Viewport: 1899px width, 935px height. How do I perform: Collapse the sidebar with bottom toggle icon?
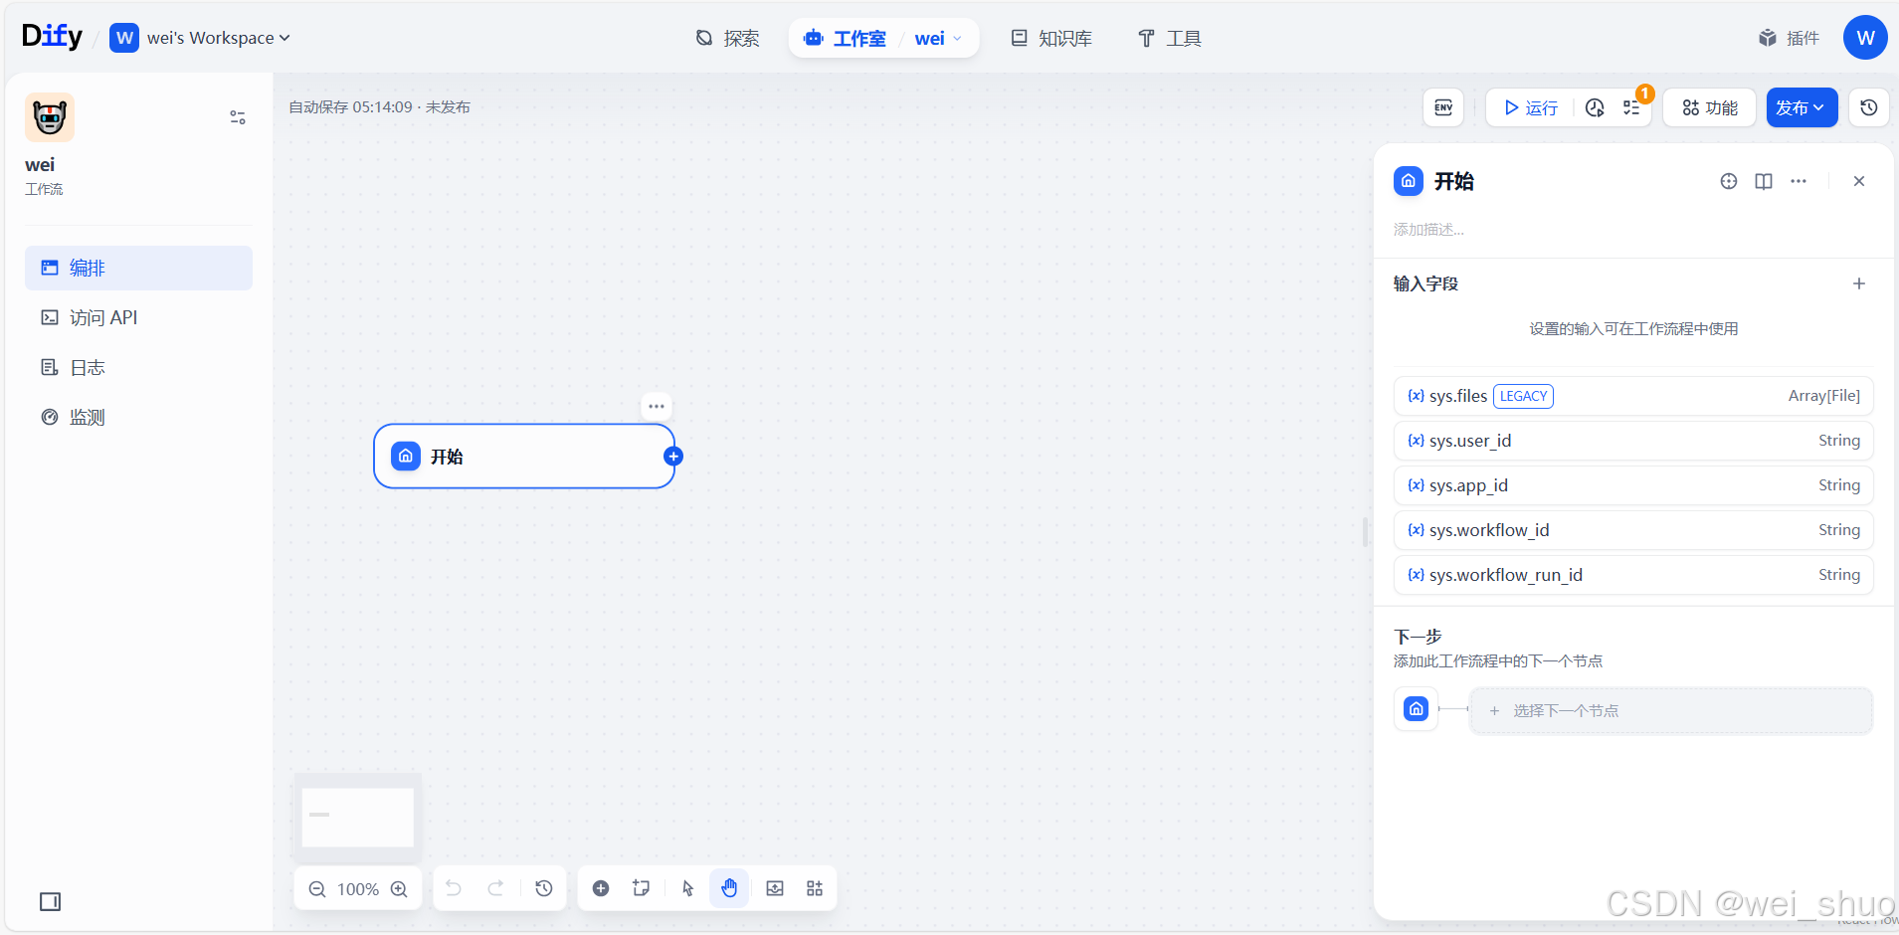(50, 901)
